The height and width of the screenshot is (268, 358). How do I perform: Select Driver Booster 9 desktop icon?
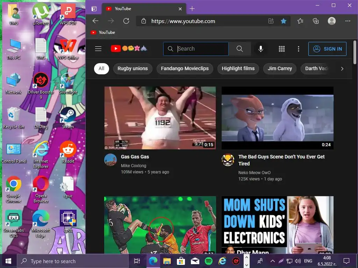pos(41,86)
